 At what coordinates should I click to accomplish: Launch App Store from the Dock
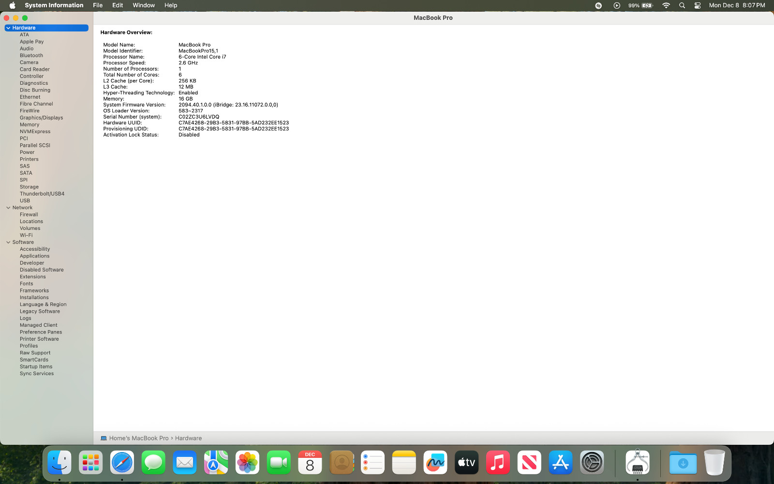560,463
